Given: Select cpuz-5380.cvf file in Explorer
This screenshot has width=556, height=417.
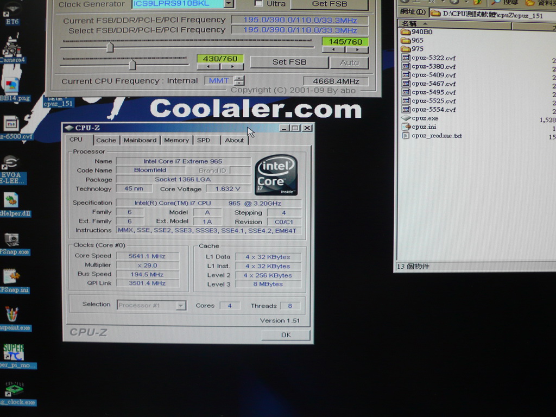Looking at the screenshot, I should pos(429,66).
